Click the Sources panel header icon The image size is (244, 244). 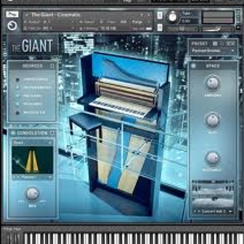pos(52,66)
